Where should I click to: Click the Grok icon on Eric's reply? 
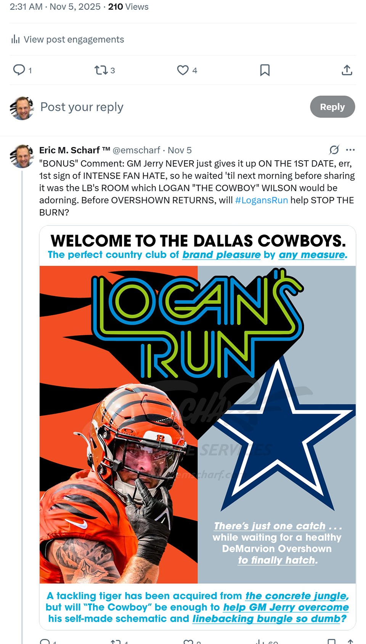coord(334,150)
